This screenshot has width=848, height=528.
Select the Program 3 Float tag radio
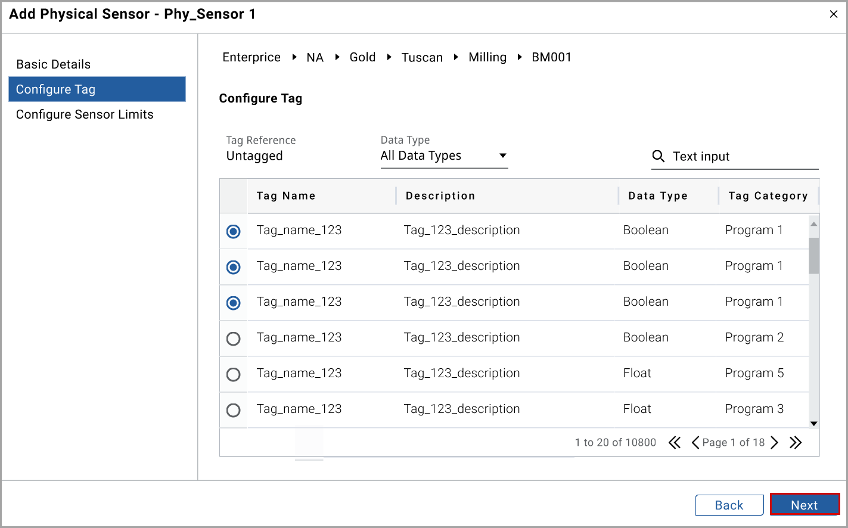234,410
